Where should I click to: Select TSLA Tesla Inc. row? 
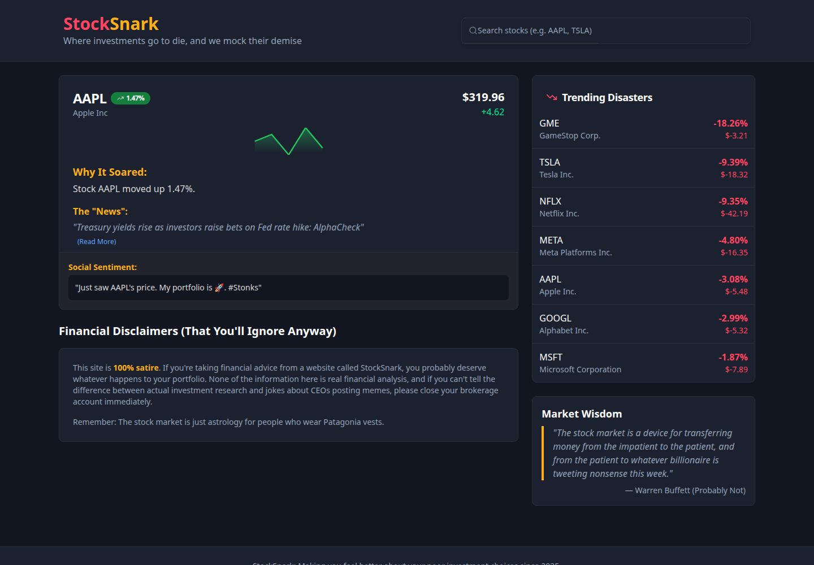643,168
